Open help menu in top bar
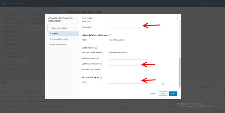Screen dimensions: 225x113 [193, 3]
